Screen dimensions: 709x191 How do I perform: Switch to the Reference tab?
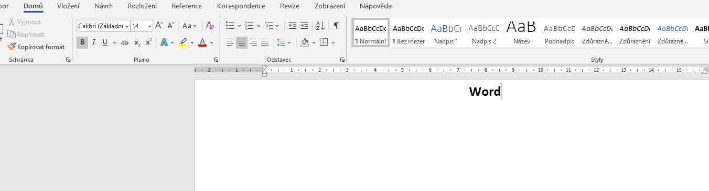tap(187, 6)
